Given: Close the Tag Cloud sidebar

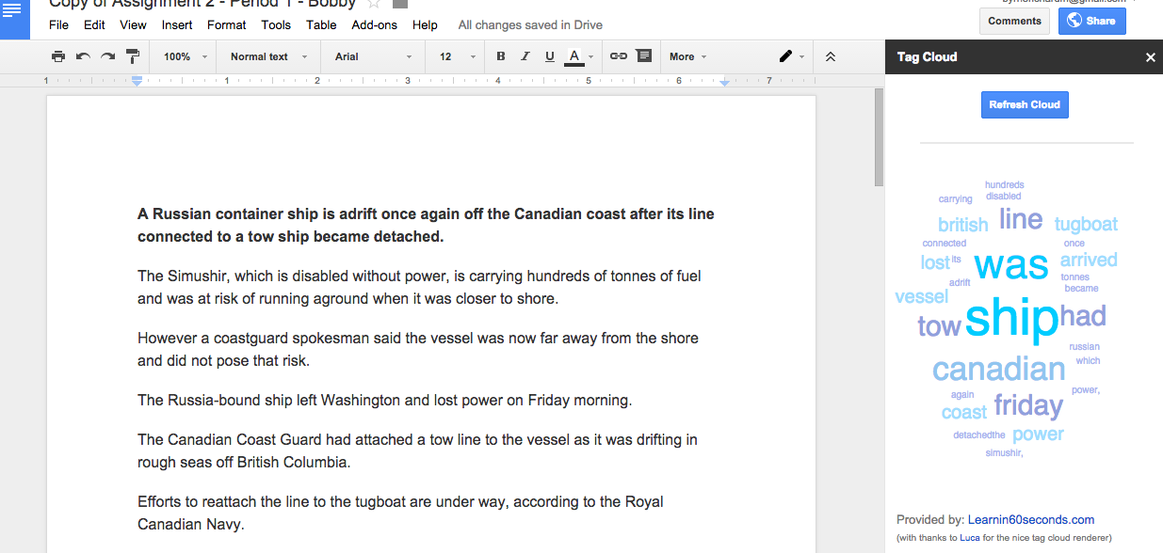Looking at the screenshot, I should (1150, 57).
